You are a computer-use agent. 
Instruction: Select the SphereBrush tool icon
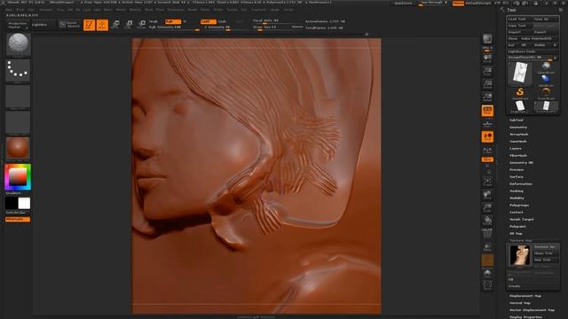[546, 67]
